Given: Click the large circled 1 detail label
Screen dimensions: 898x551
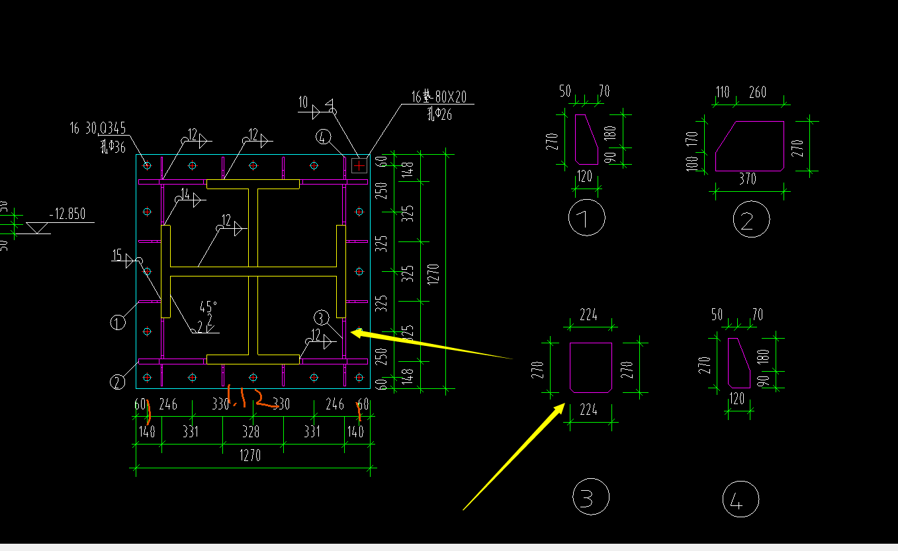Looking at the screenshot, I should [587, 218].
